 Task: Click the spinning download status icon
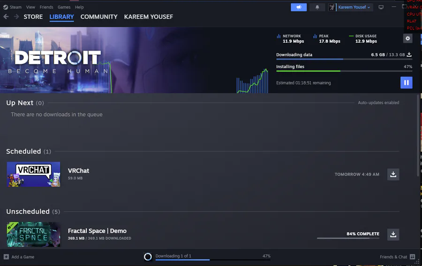pyautogui.click(x=148, y=257)
